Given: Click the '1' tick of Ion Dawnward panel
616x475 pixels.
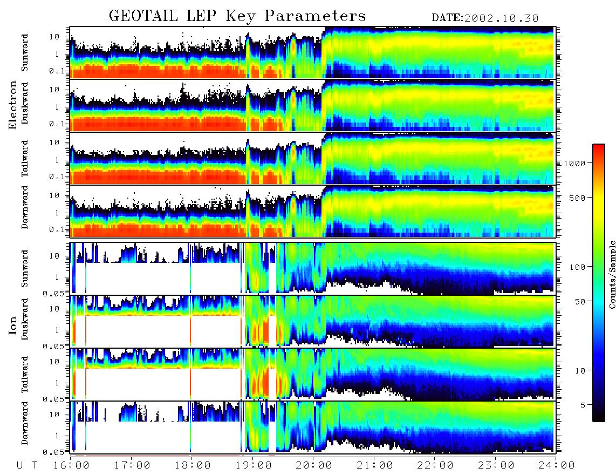Looking at the screenshot, I should (x=57, y=436).
